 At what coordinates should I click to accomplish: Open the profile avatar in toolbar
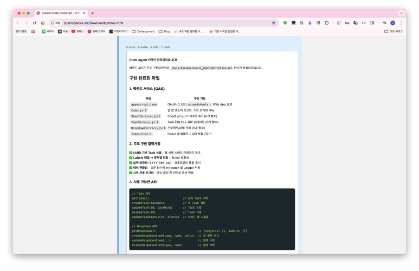coord(392,23)
